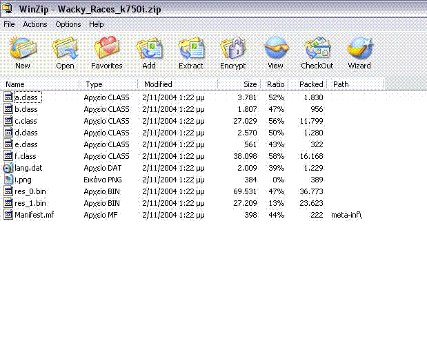
Task: Click the meta-inf\ path value
Action: [x=346, y=215]
